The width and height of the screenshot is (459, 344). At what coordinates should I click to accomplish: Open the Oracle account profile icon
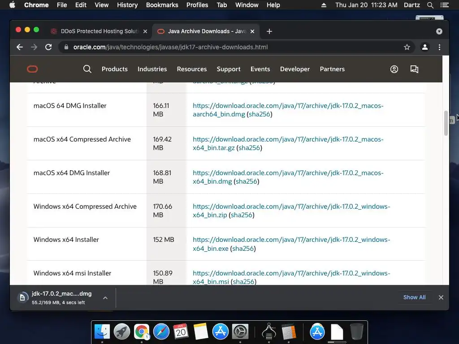coord(394,69)
